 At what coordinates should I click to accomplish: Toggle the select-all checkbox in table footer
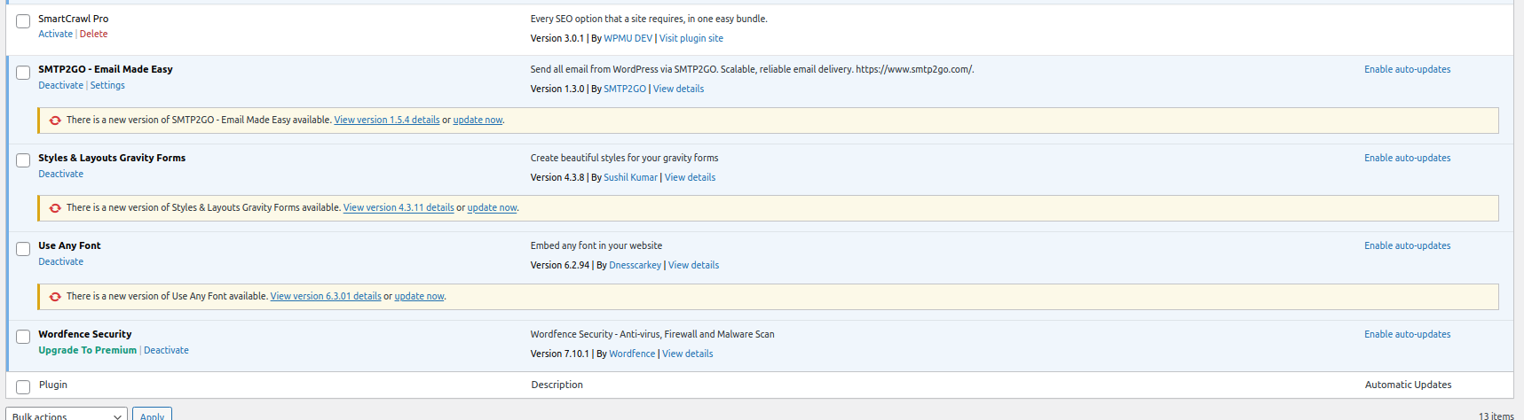pyautogui.click(x=23, y=387)
